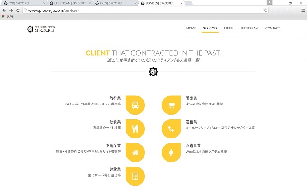The height and width of the screenshot is (191, 307).
Task: Focus the address bar showing www.sprocketjp.com/services/
Action: (x=135, y=10)
